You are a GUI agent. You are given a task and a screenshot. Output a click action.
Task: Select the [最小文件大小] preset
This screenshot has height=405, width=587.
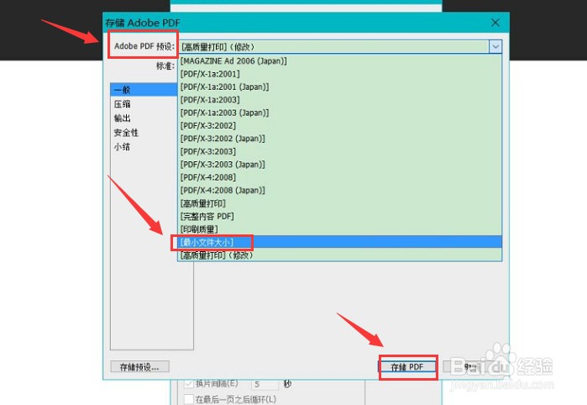coord(339,242)
